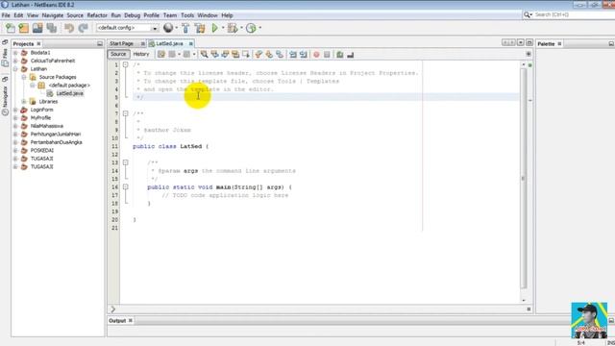615x346 pixels.
Task: Switch editor to Source view
Action: coord(118,54)
